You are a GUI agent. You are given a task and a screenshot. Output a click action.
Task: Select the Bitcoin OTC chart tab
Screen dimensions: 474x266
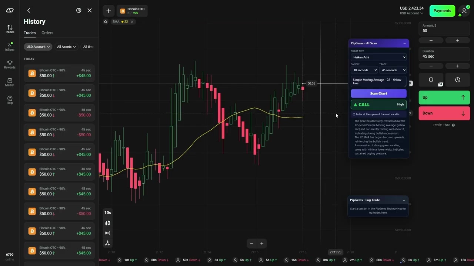tap(133, 11)
